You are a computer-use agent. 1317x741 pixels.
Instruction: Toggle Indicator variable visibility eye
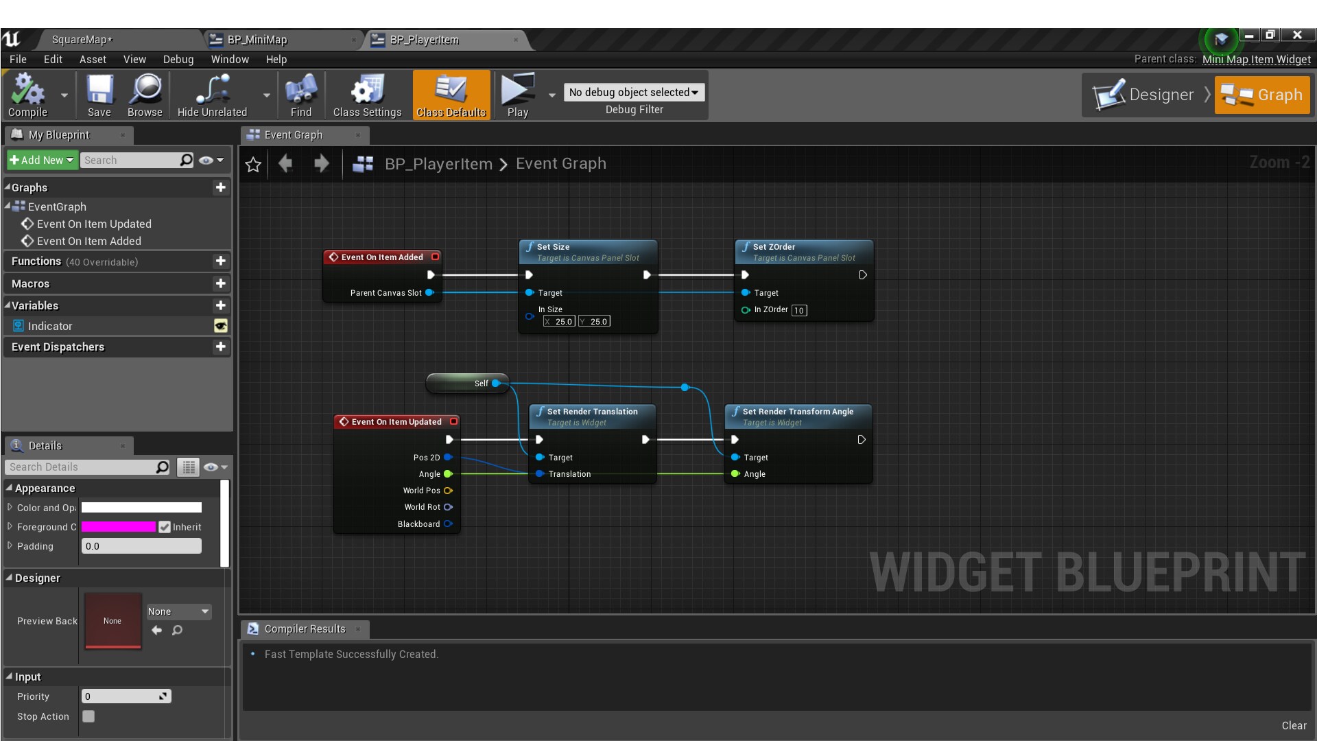coord(220,326)
